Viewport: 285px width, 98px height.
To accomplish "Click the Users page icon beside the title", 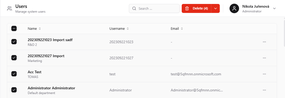I will tap(10, 8).
